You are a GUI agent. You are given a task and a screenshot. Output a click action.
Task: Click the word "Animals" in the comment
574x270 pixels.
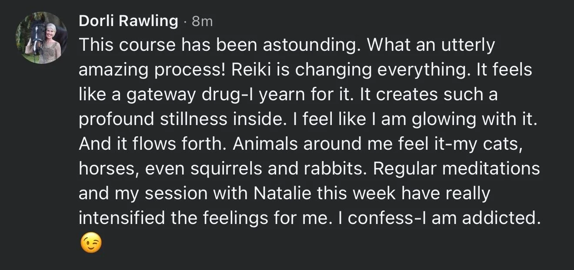[264, 144]
